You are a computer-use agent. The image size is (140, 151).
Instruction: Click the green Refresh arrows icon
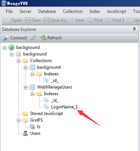(43, 38)
